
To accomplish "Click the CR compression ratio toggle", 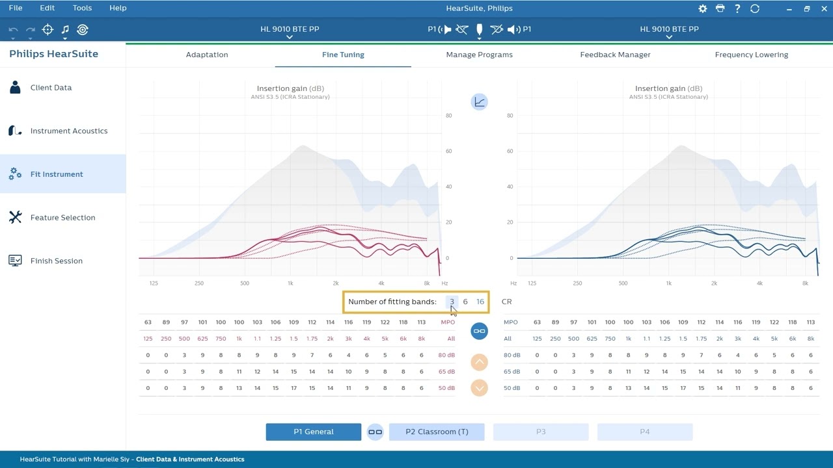I will tap(507, 302).
